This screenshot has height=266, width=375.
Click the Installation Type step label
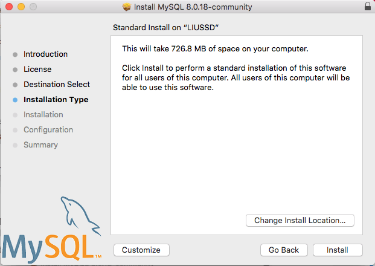click(56, 100)
